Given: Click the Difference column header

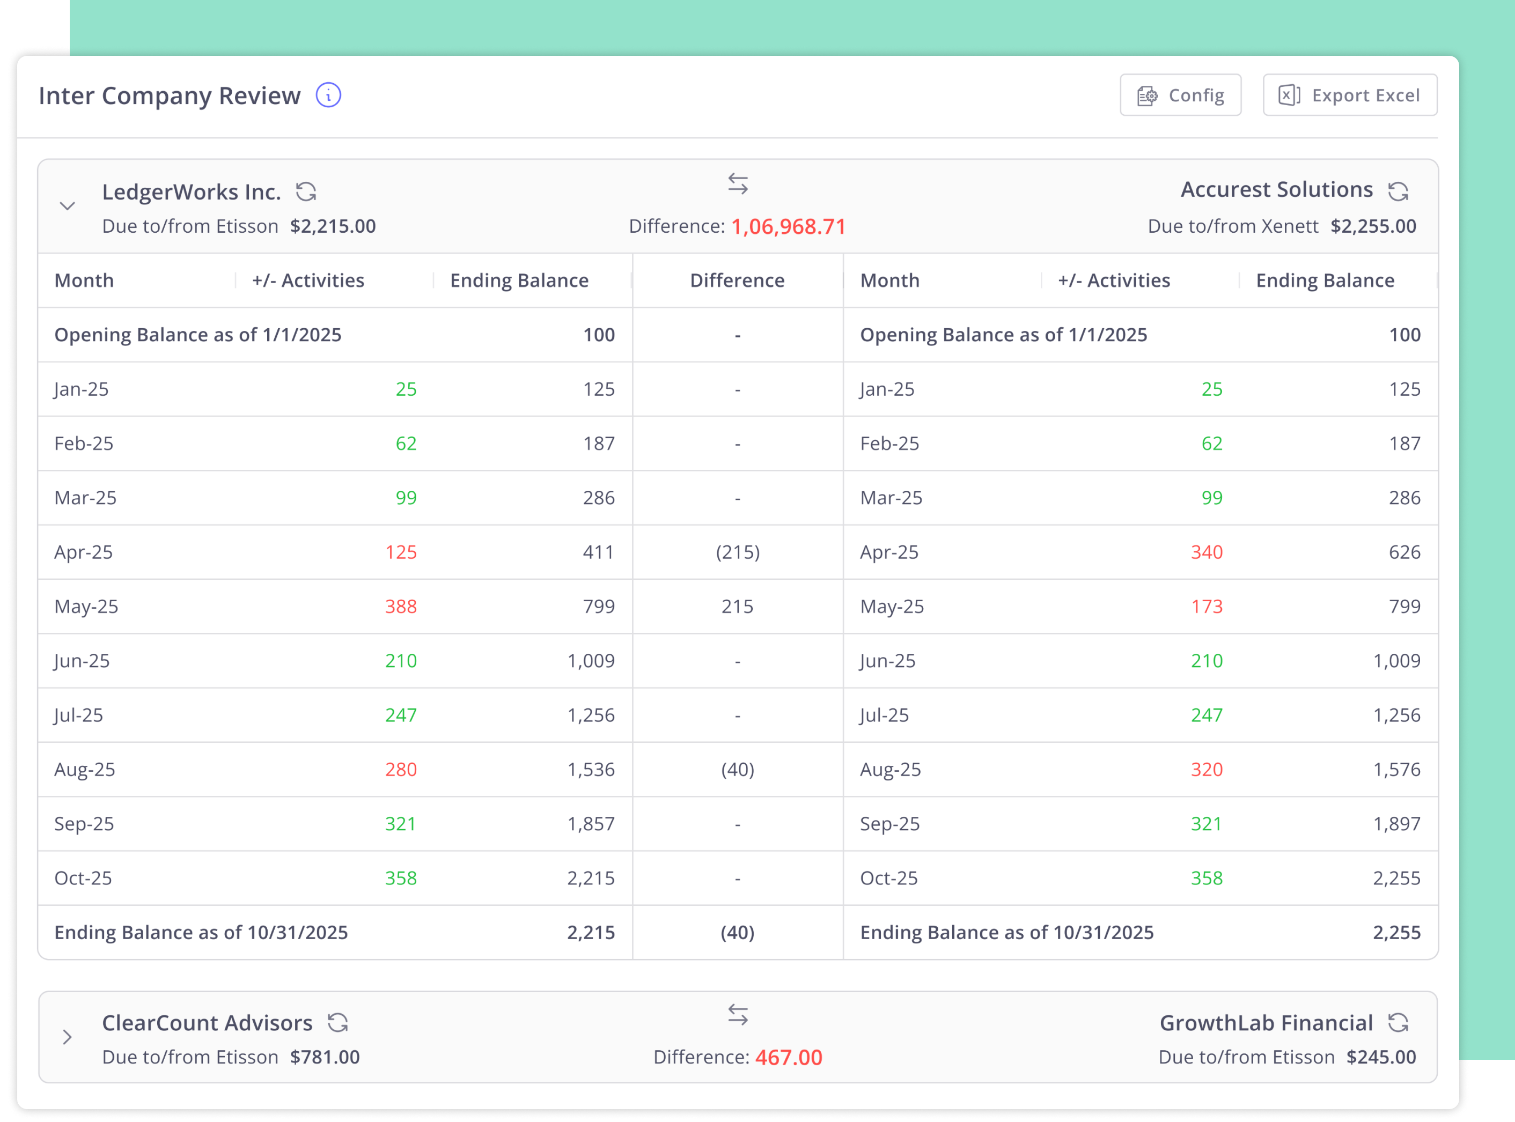Looking at the screenshot, I should tap(737, 280).
